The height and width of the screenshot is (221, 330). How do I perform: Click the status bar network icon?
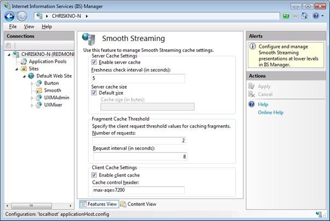click(319, 214)
